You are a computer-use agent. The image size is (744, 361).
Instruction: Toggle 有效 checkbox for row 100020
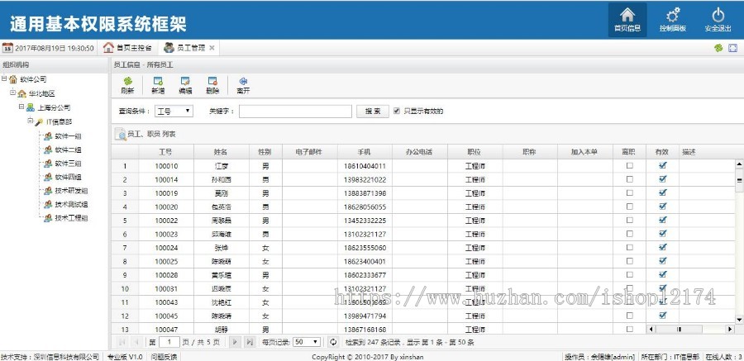click(663, 207)
